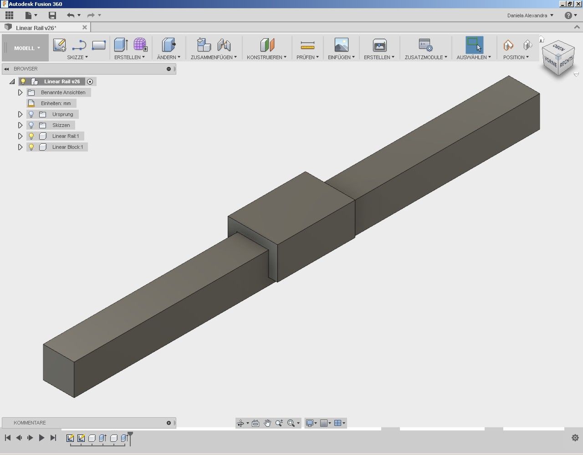583x455 pixels.
Task: Open the Daniela Alexandra account dropdown
Action: [x=530, y=15]
